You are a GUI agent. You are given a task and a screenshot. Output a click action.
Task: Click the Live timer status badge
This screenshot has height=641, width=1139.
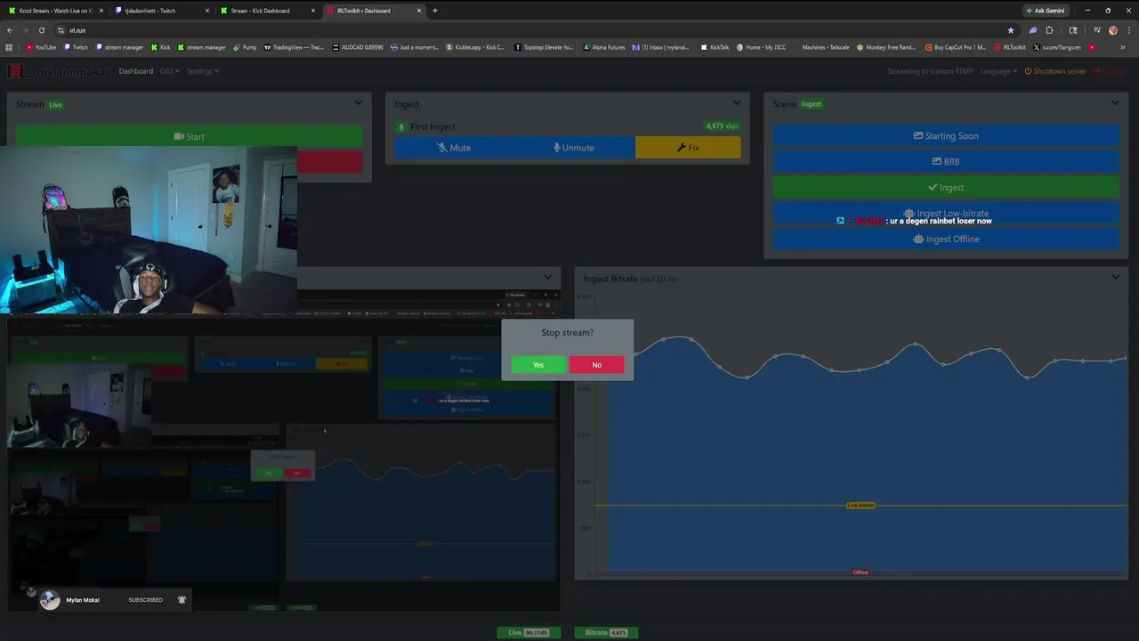[x=529, y=633]
